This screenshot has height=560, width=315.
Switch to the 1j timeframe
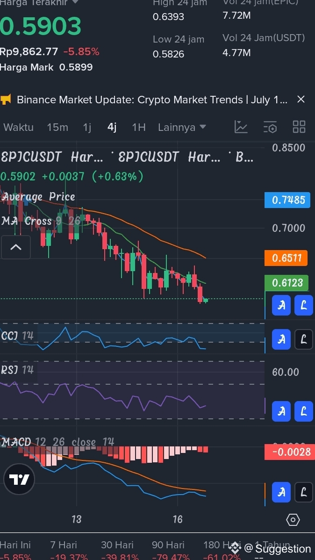pyautogui.click(x=87, y=127)
